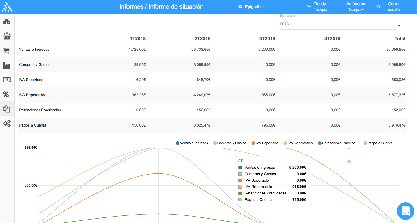Screen dimensions: 417x223
Task: Click the light green Pagos a Cuenta data point
Action: (x=349, y=161)
